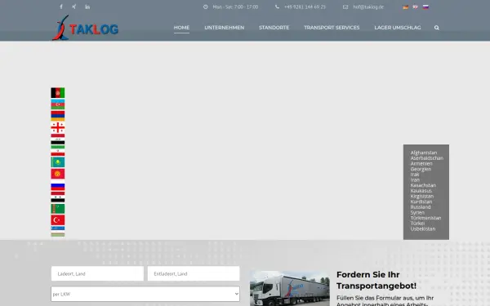Click the Kaukasus country link
Image resolution: width=490 pixels, height=306 pixels.
point(421,191)
